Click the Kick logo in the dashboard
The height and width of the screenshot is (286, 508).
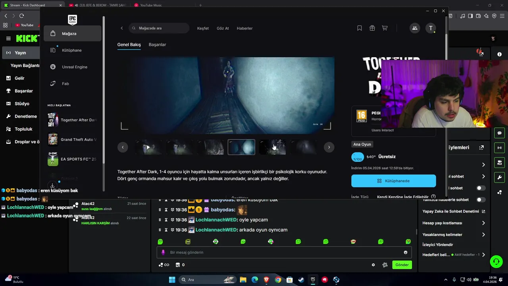27,39
